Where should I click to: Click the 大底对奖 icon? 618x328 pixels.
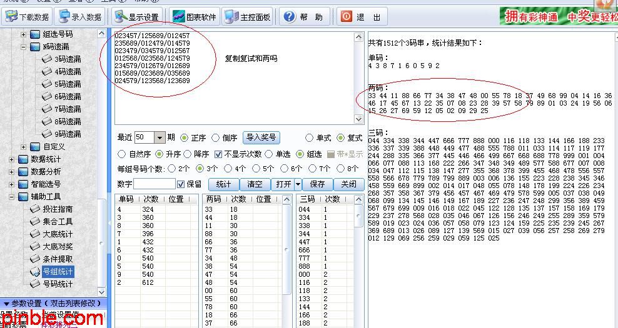[35, 247]
